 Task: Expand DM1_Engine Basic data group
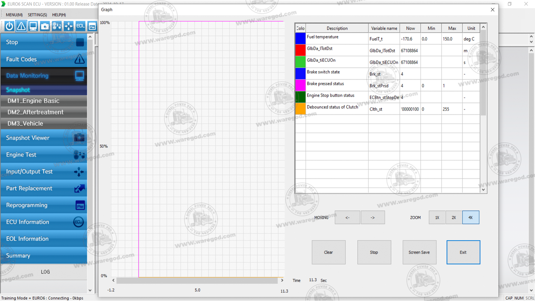pos(33,101)
